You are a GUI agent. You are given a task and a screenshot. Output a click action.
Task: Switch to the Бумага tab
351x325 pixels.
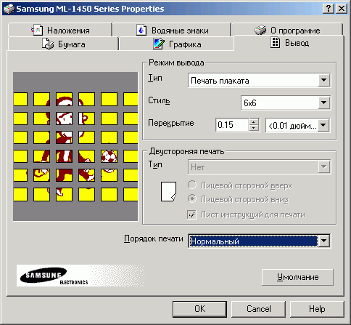[x=63, y=44]
